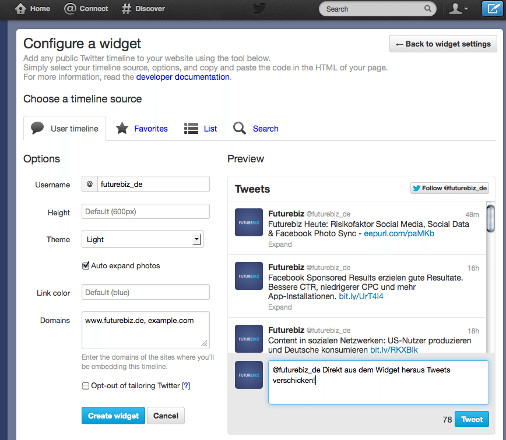Click the Futurebiz name on the 18h tweet
The image size is (506, 440).
[286, 330]
